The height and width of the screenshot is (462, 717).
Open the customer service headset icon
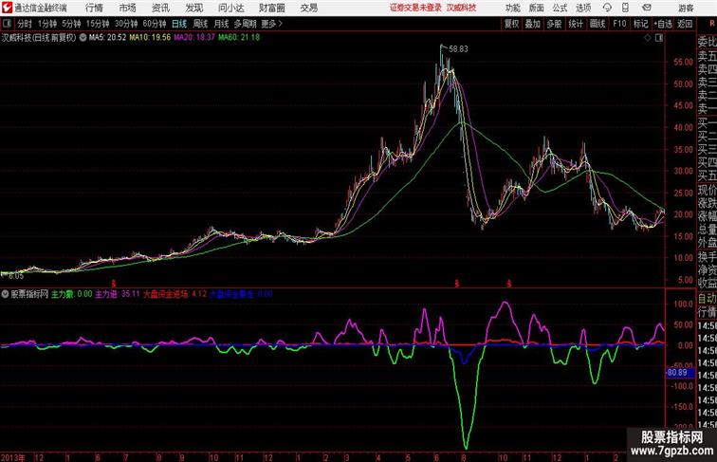(608, 8)
